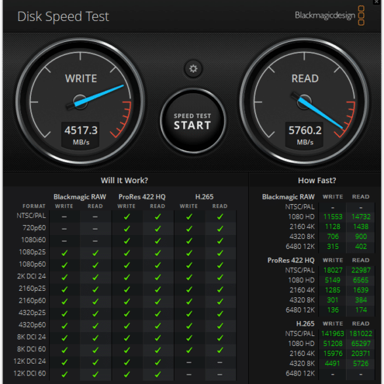Click the 2160p60 format row label
The height and width of the screenshot is (384, 384).
coord(32,301)
